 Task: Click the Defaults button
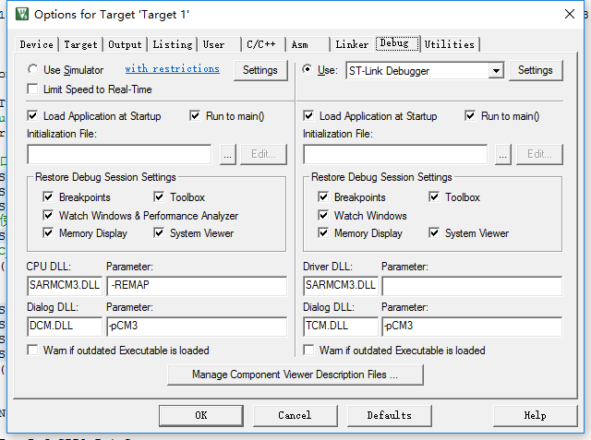pos(389,415)
